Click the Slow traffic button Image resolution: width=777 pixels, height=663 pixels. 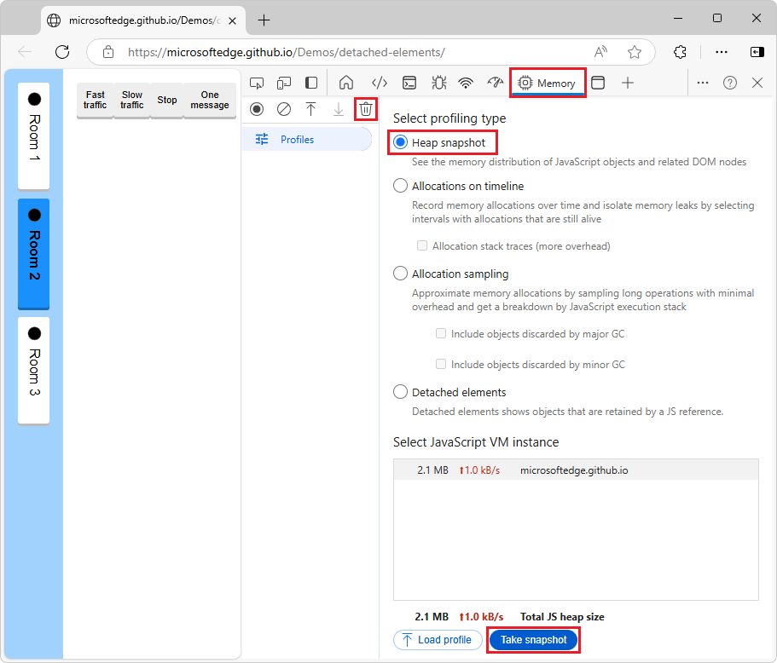click(132, 100)
